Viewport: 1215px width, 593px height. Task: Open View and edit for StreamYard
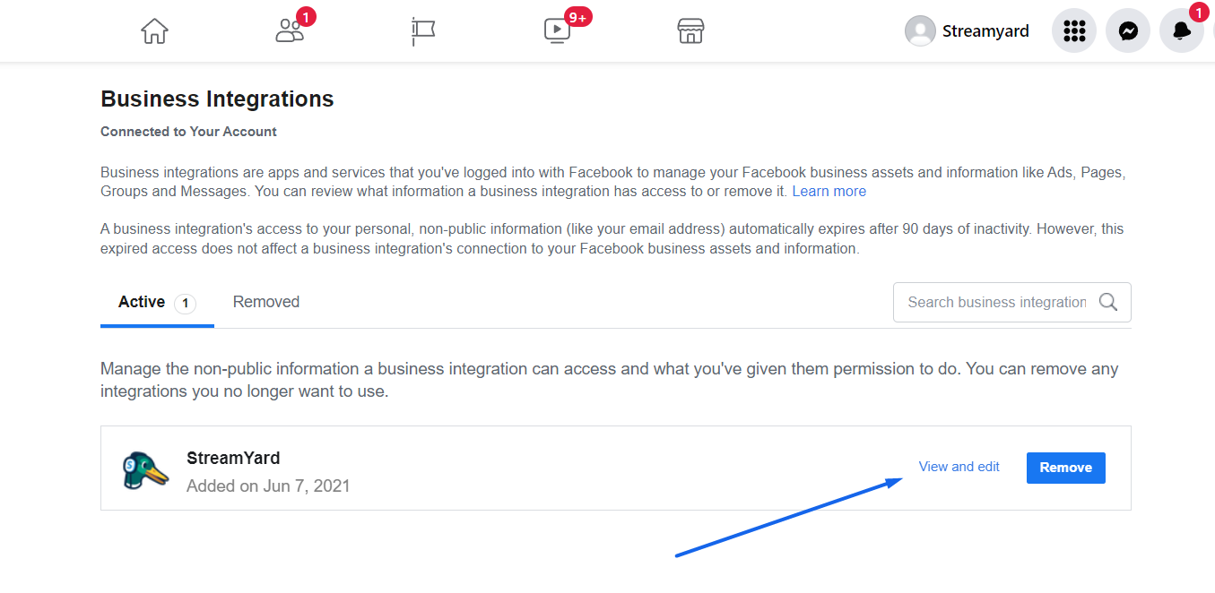coord(959,467)
